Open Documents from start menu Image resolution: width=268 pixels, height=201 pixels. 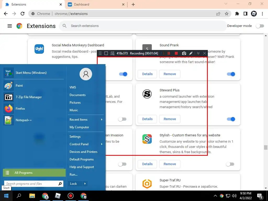point(77,95)
